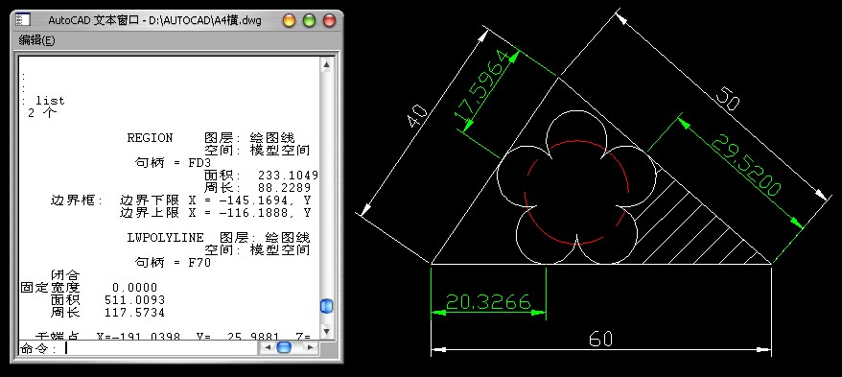This screenshot has height=377, width=842.
Task: Select the dimension text 50
Action: tap(727, 98)
